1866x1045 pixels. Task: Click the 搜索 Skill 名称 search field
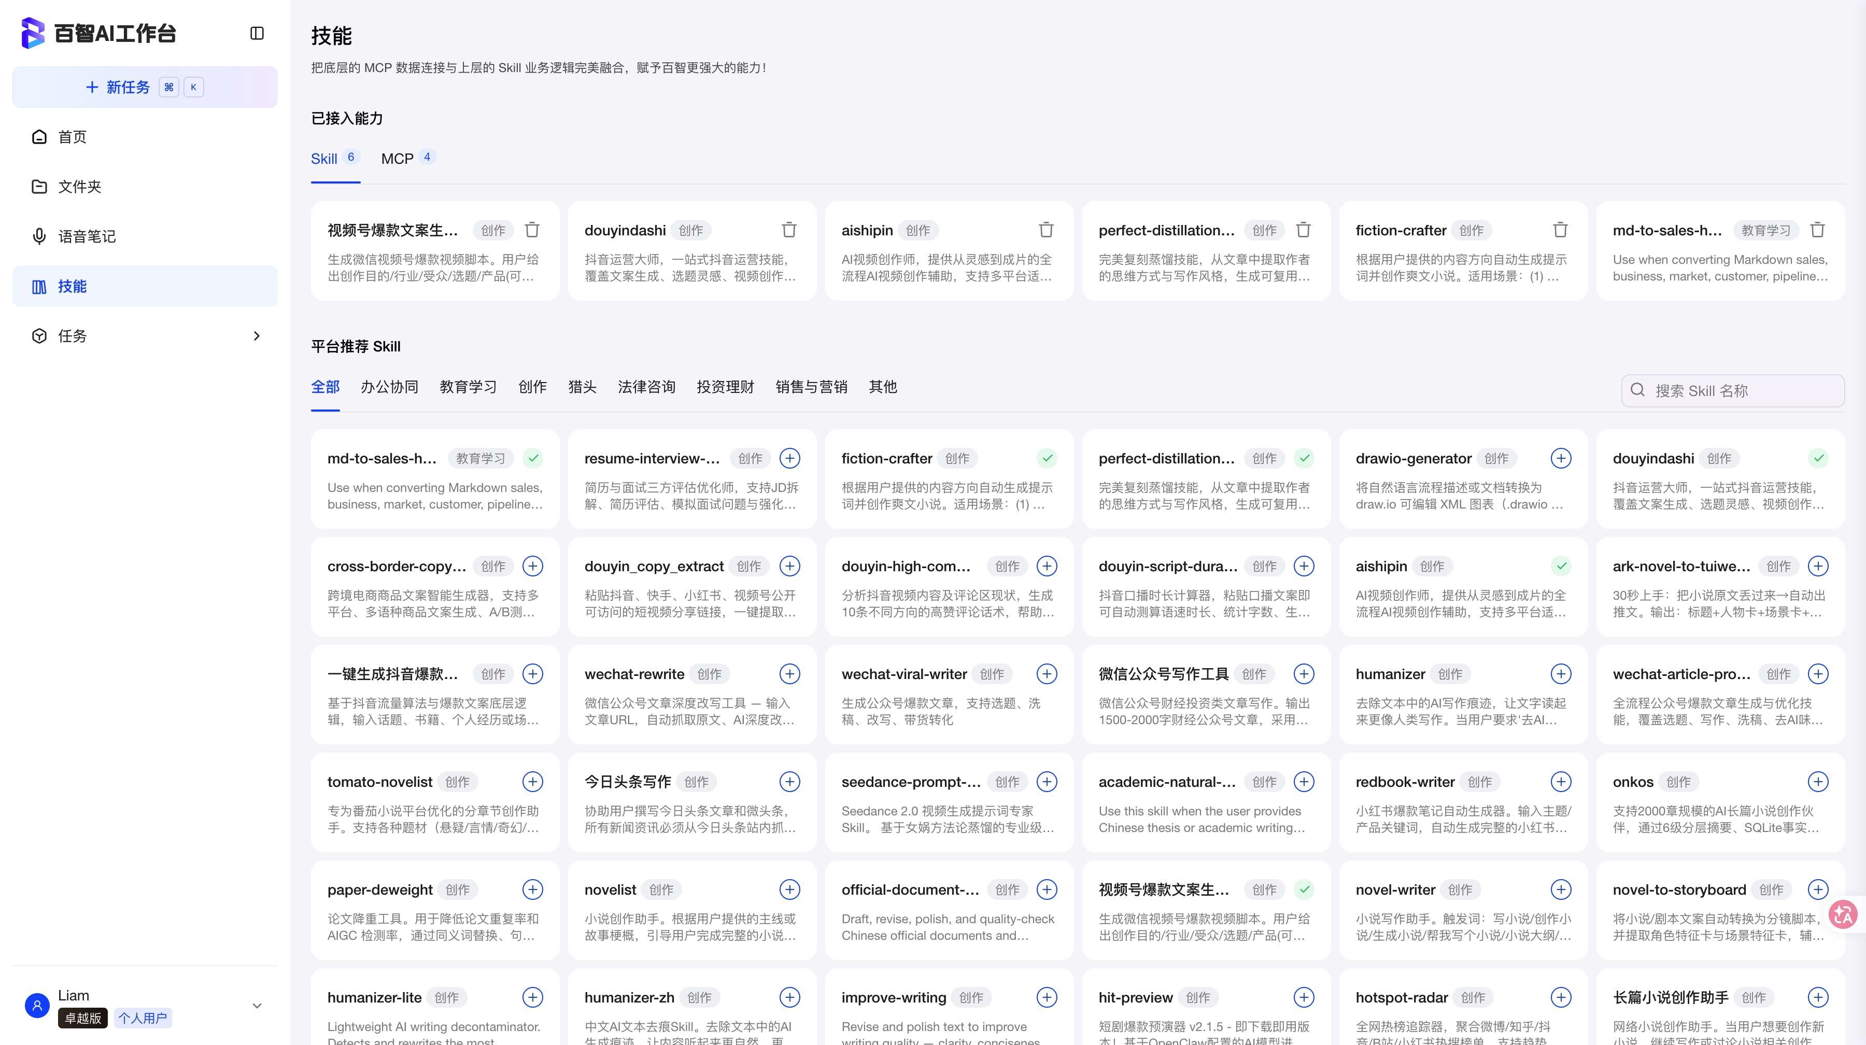pos(1733,391)
